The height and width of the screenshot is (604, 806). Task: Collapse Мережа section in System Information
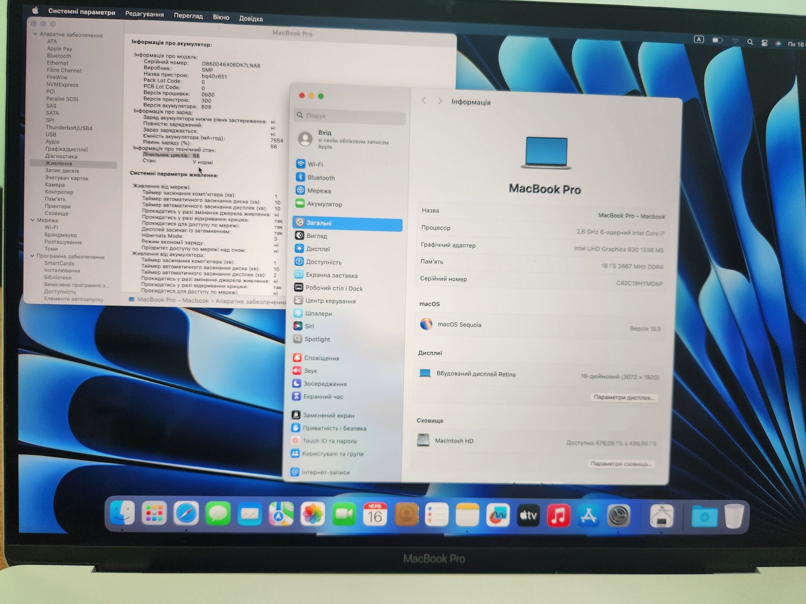[x=33, y=220]
